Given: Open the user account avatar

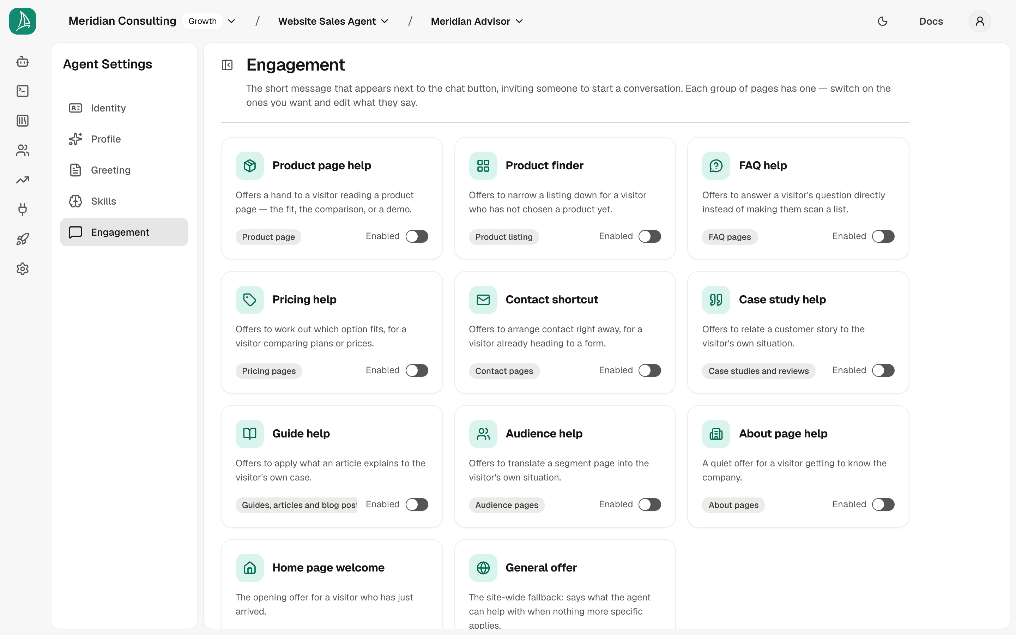Looking at the screenshot, I should tap(980, 21).
